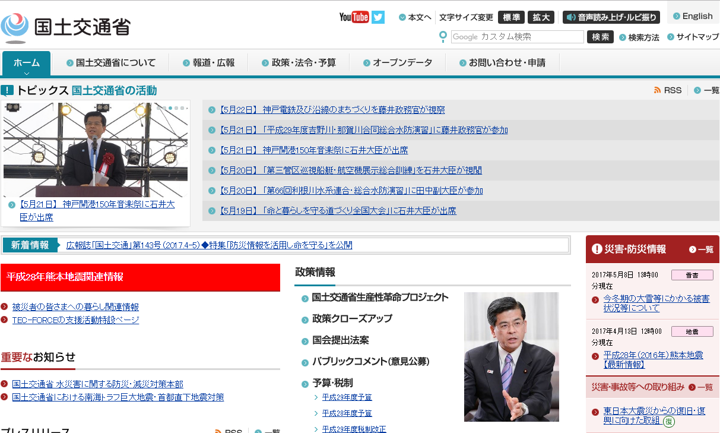Click the 復 recovery badge icon

coord(669,421)
